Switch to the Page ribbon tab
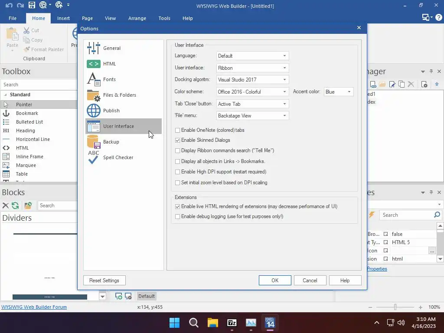 click(x=87, y=18)
